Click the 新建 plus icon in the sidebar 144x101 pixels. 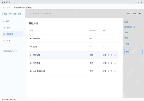[x=3, y=14]
